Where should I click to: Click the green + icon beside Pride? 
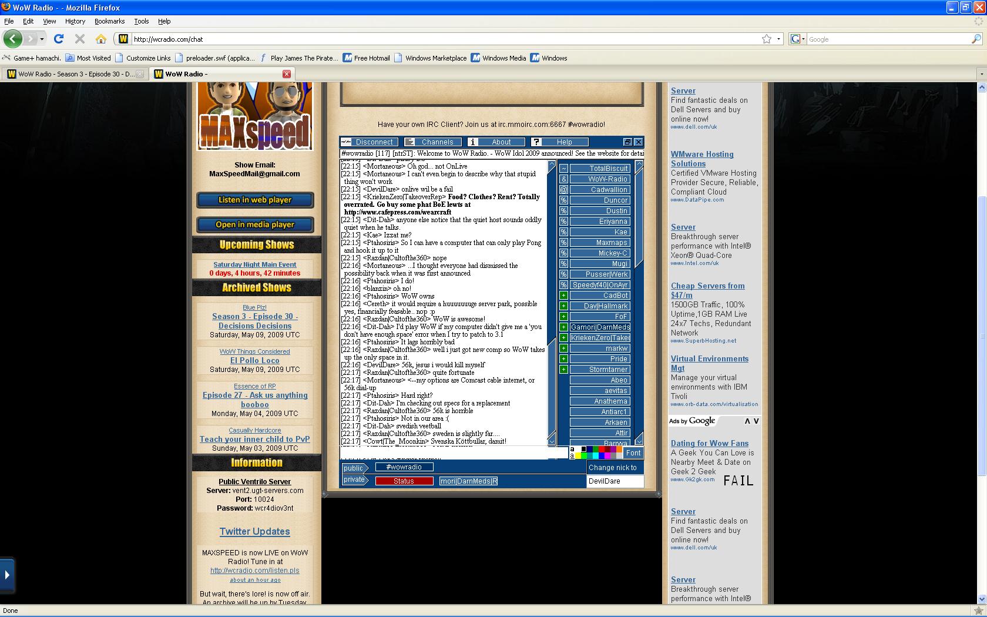click(x=563, y=359)
